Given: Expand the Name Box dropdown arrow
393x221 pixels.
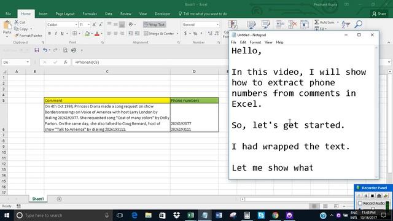Looking at the screenshot, I should click(x=28, y=62).
